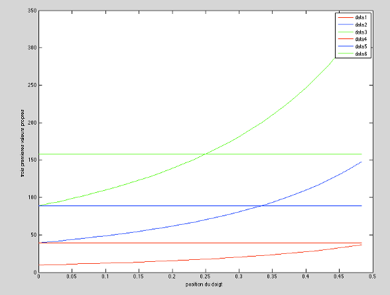Select the horizontal blue line near 89
This screenshot has height=295, width=390.
pyautogui.click(x=200, y=206)
